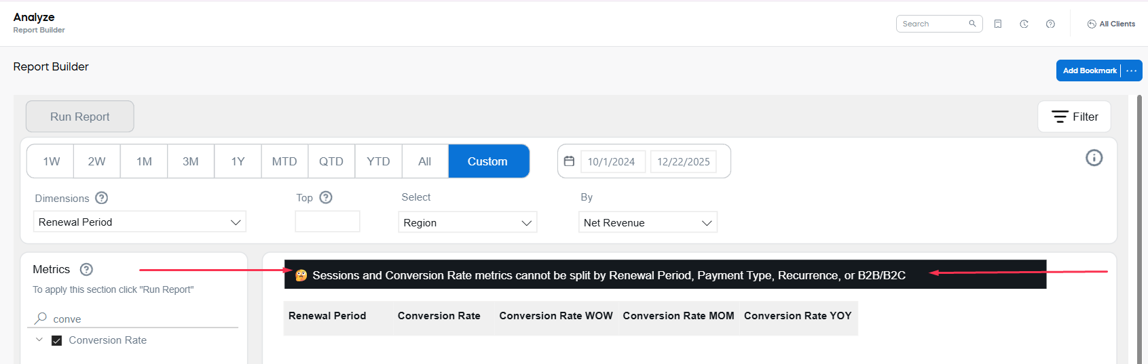Click the calendar icon beside dates
The width and height of the screenshot is (1148, 364).
coord(569,161)
